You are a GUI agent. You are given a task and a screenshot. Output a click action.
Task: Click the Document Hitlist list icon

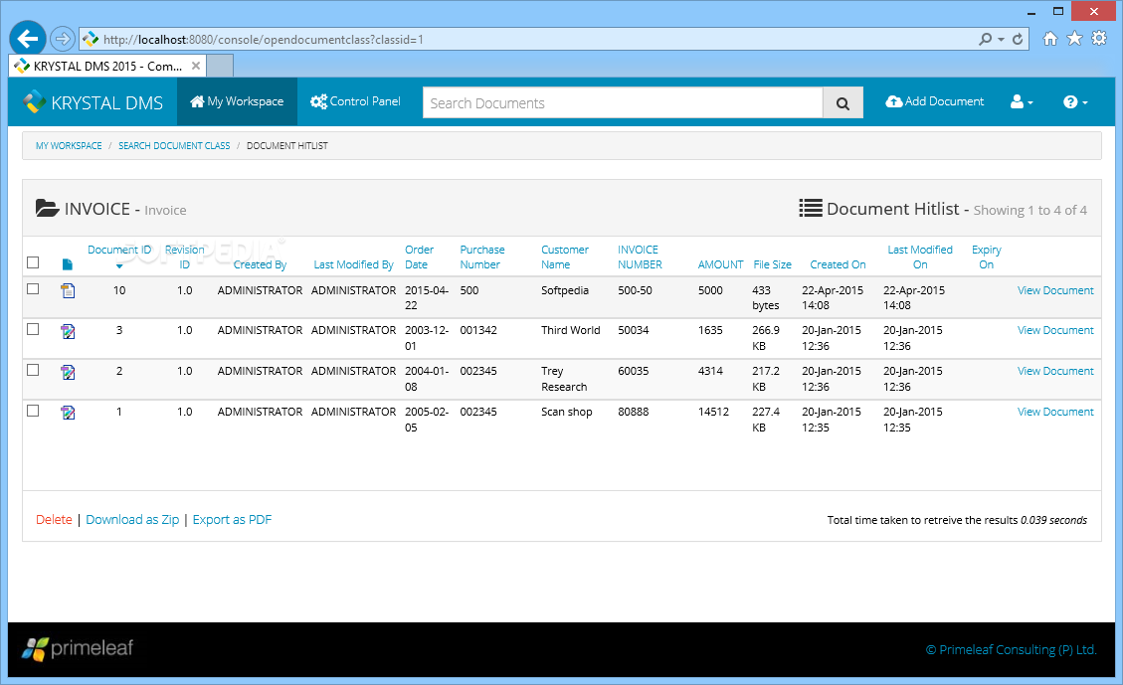point(811,209)
